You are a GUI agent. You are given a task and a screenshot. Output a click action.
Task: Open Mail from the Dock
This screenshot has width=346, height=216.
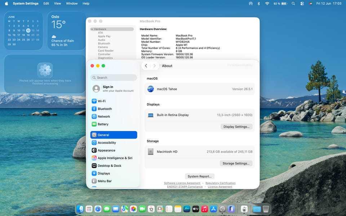click(x=116, y=209)
